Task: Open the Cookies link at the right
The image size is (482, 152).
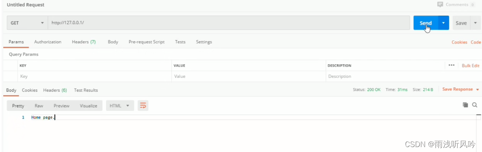Action: [x=459, y=42]
